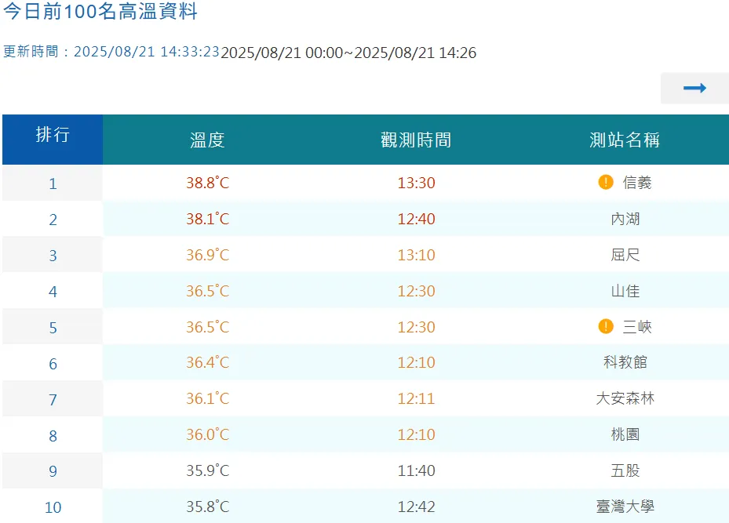Click the blue right arrow button
This screenshot has width=729, height=523.
[694, 88]
